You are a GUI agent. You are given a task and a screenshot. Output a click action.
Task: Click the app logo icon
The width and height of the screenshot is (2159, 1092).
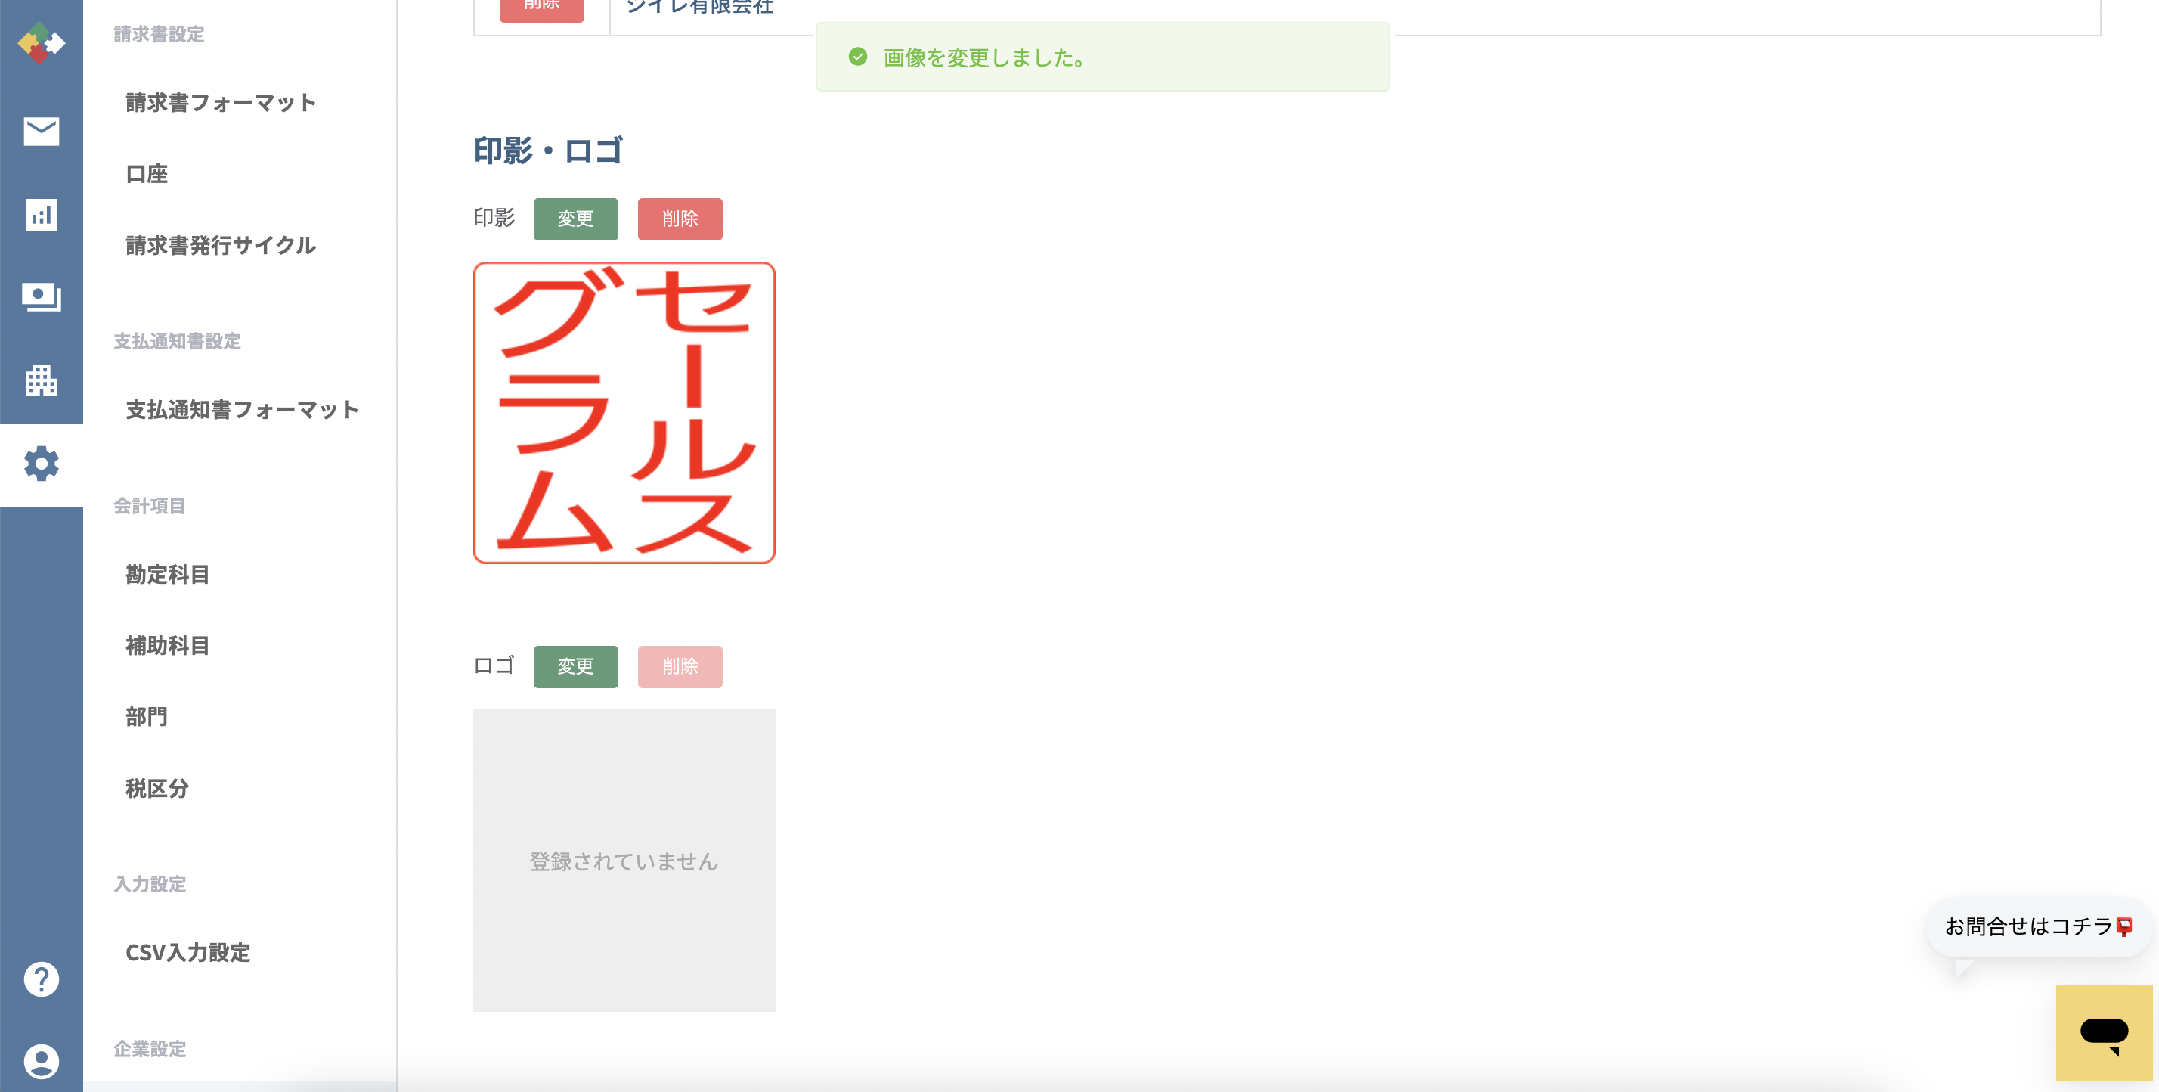pyautogui.click(x=41, y=43)
